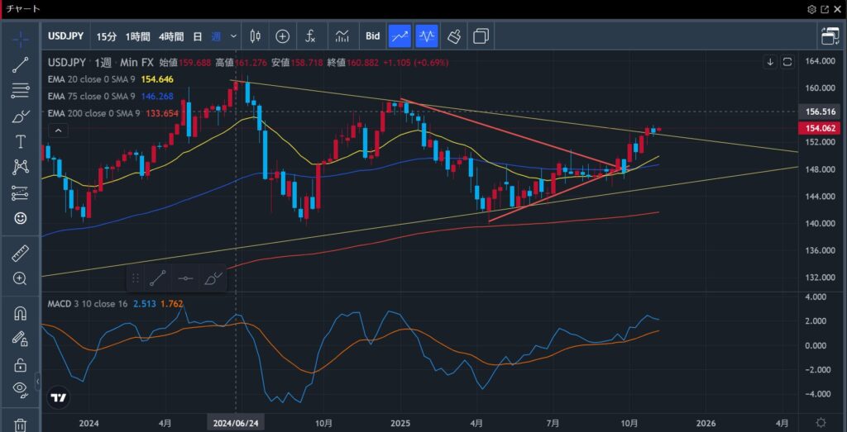Viewport: 847px width, 432px height.
Task: Toggle magnet mode snapping
Action: click(21, 313)
